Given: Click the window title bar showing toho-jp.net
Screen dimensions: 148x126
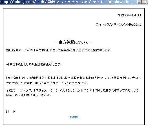Looking at the screenshot, I should [x=68, y=2].
